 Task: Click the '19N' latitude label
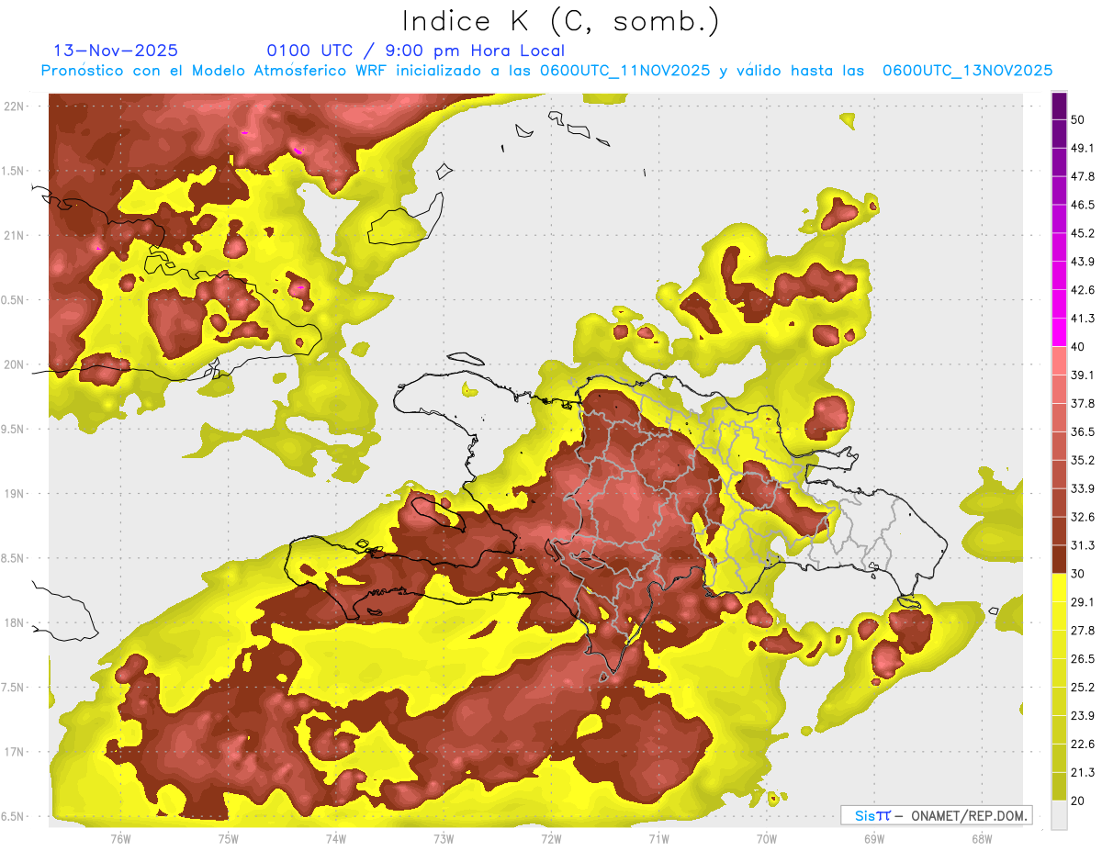pyautogui.click(x=14, y=493)
